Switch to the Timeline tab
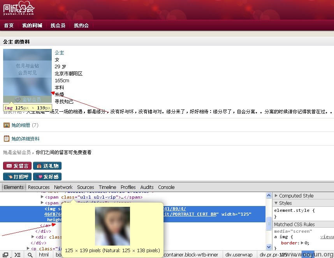Image resolution: width=334 pixels, height=258 pixels. 107,187
